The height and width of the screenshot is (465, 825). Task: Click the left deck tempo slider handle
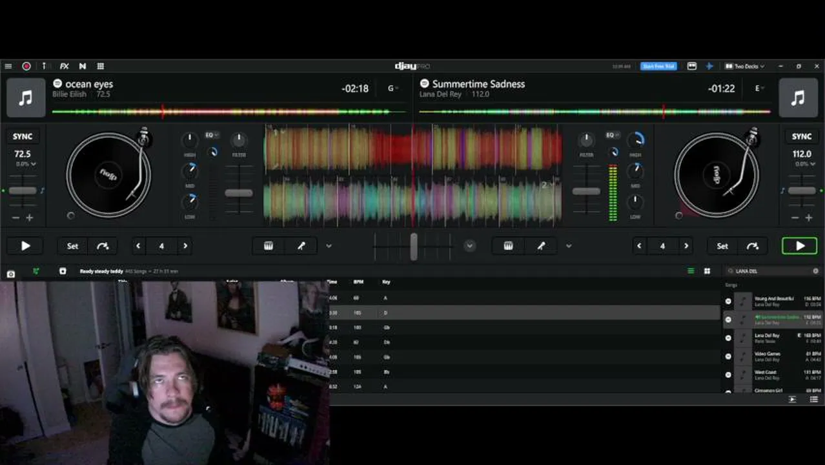coord(23,191)
